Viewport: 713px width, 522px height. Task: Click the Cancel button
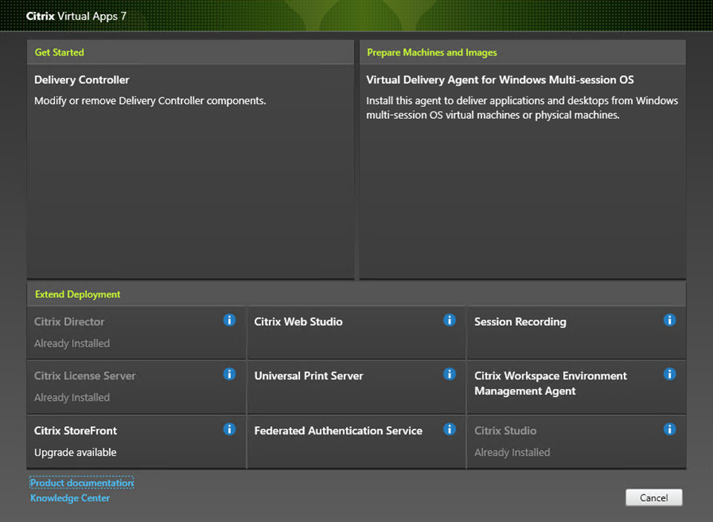(654, 497)
